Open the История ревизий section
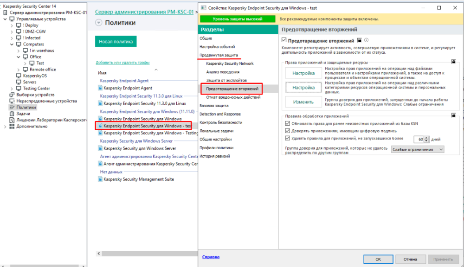Viewport: 464px width, 267px height. [x=214, y=156]
